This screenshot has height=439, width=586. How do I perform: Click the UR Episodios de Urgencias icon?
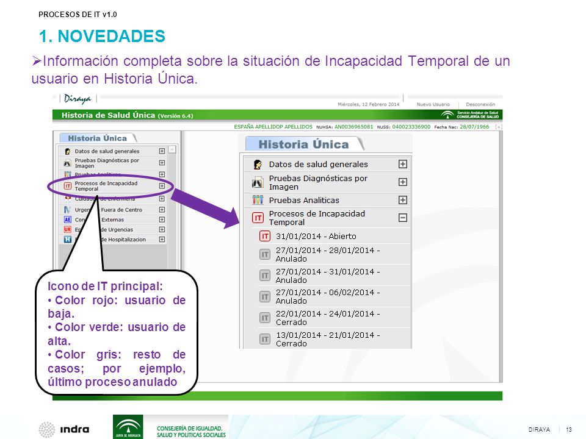click(68, 230)
